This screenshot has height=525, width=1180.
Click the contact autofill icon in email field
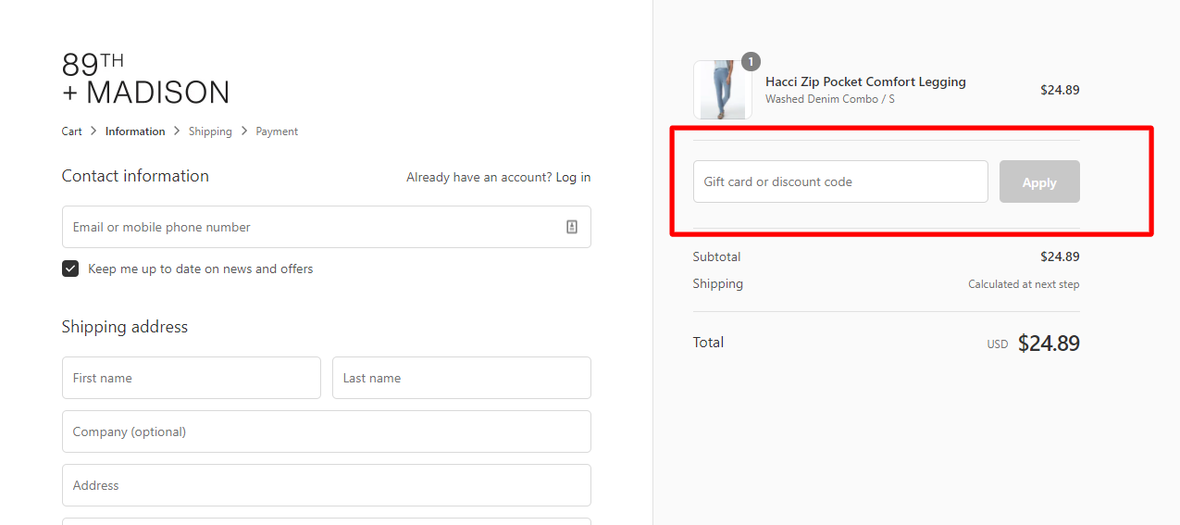pyautogui.click(x=572, y=227)
